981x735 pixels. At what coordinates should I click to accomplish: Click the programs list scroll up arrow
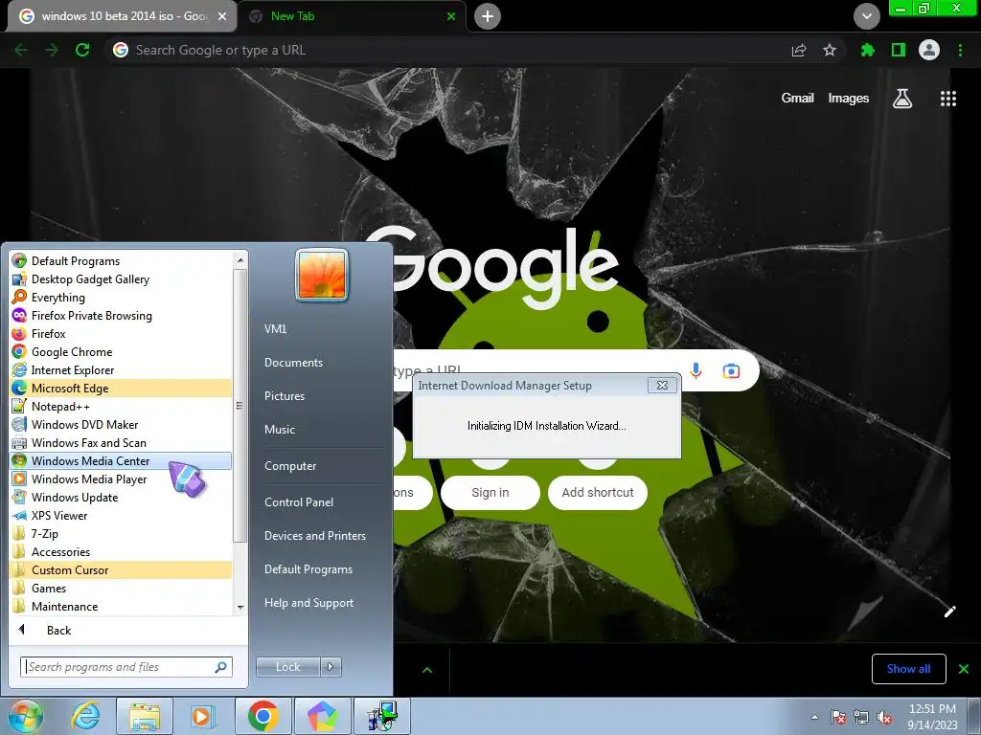[x=240, y=259]
